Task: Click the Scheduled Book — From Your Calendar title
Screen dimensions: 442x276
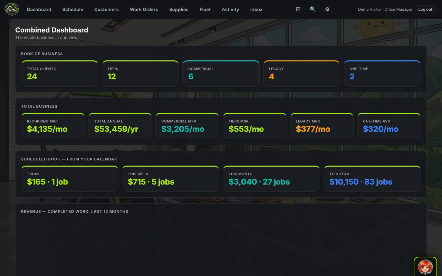Action: pyautogui.click(x=69, y=159)
